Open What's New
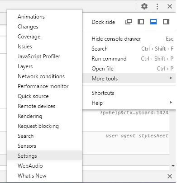 tap(44, 176)
